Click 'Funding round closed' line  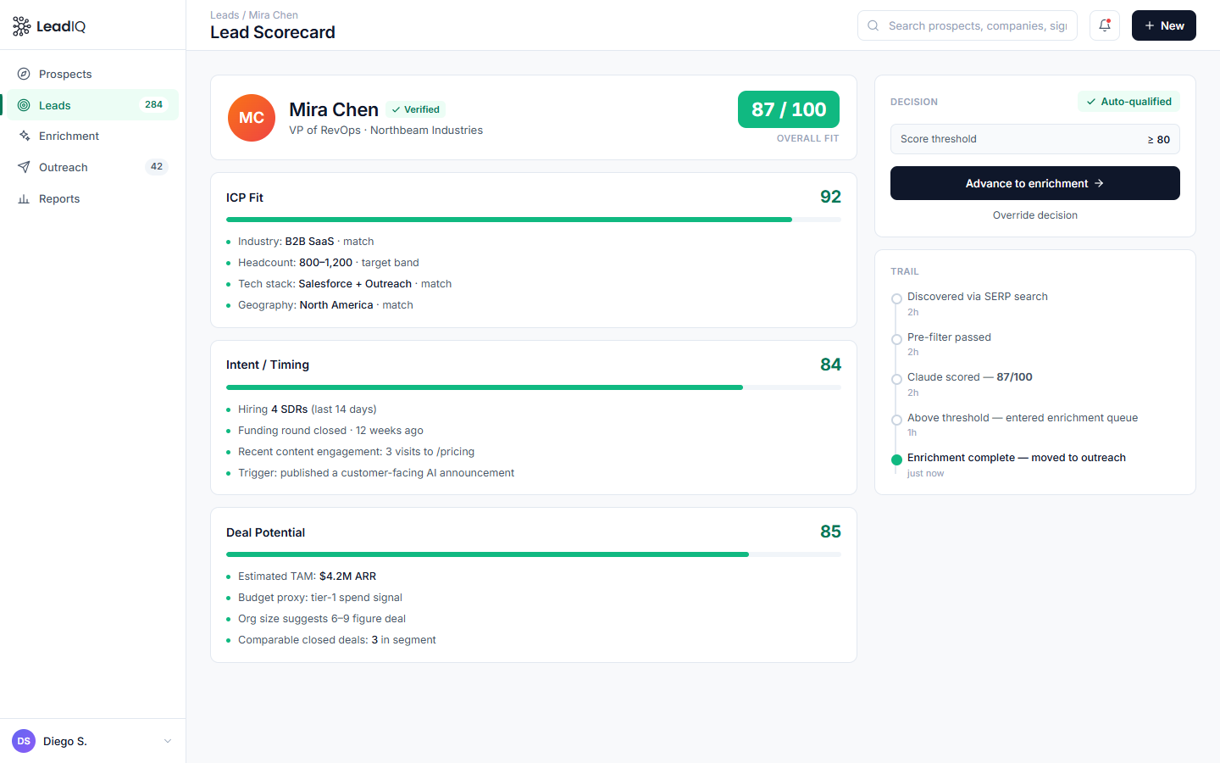tap(330, 431)
